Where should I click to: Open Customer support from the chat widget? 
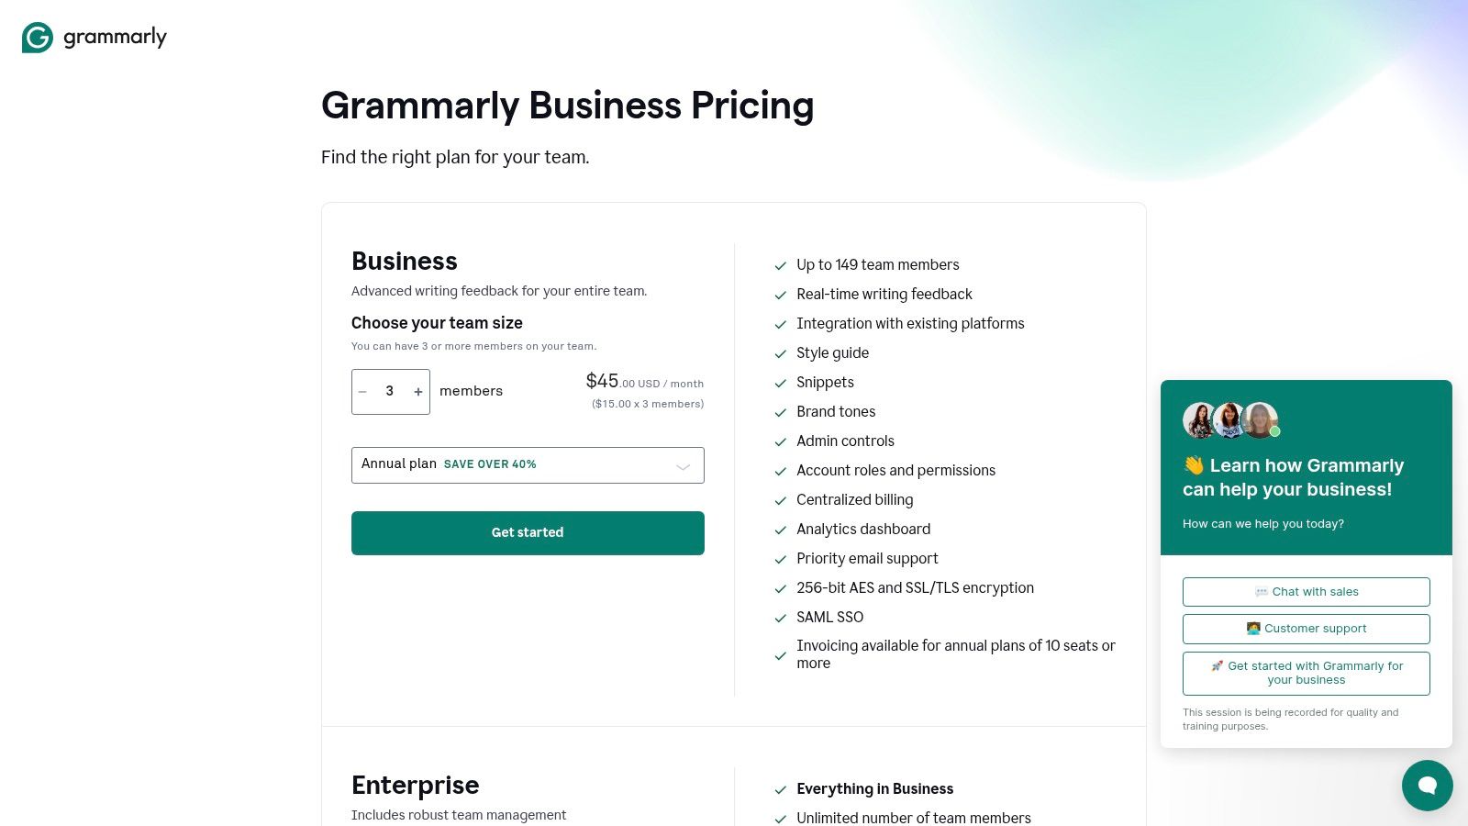click(x=1306, y=628)
